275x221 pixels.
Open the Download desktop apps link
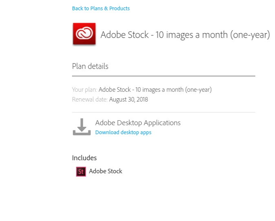pos(123,133)
